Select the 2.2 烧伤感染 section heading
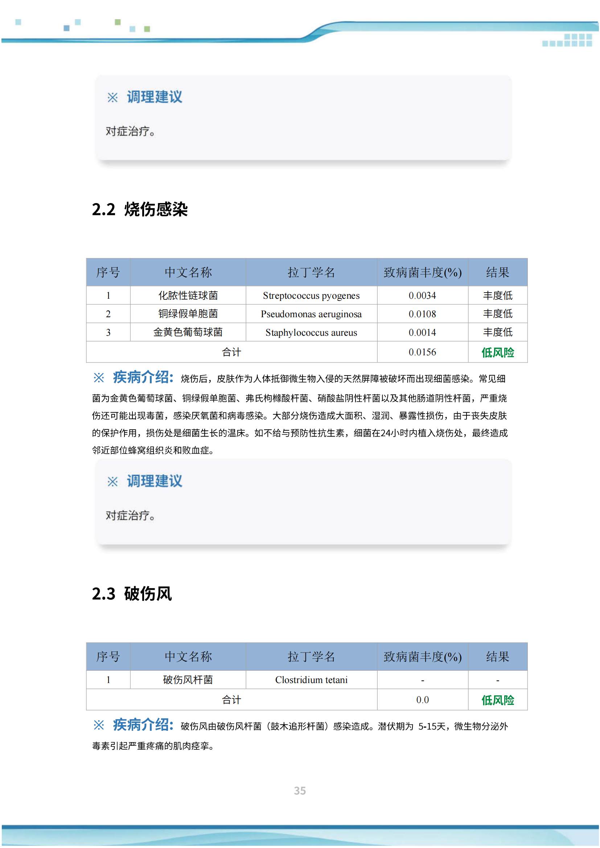The height and width of the screenshot is (848, 600). (140, 210)
